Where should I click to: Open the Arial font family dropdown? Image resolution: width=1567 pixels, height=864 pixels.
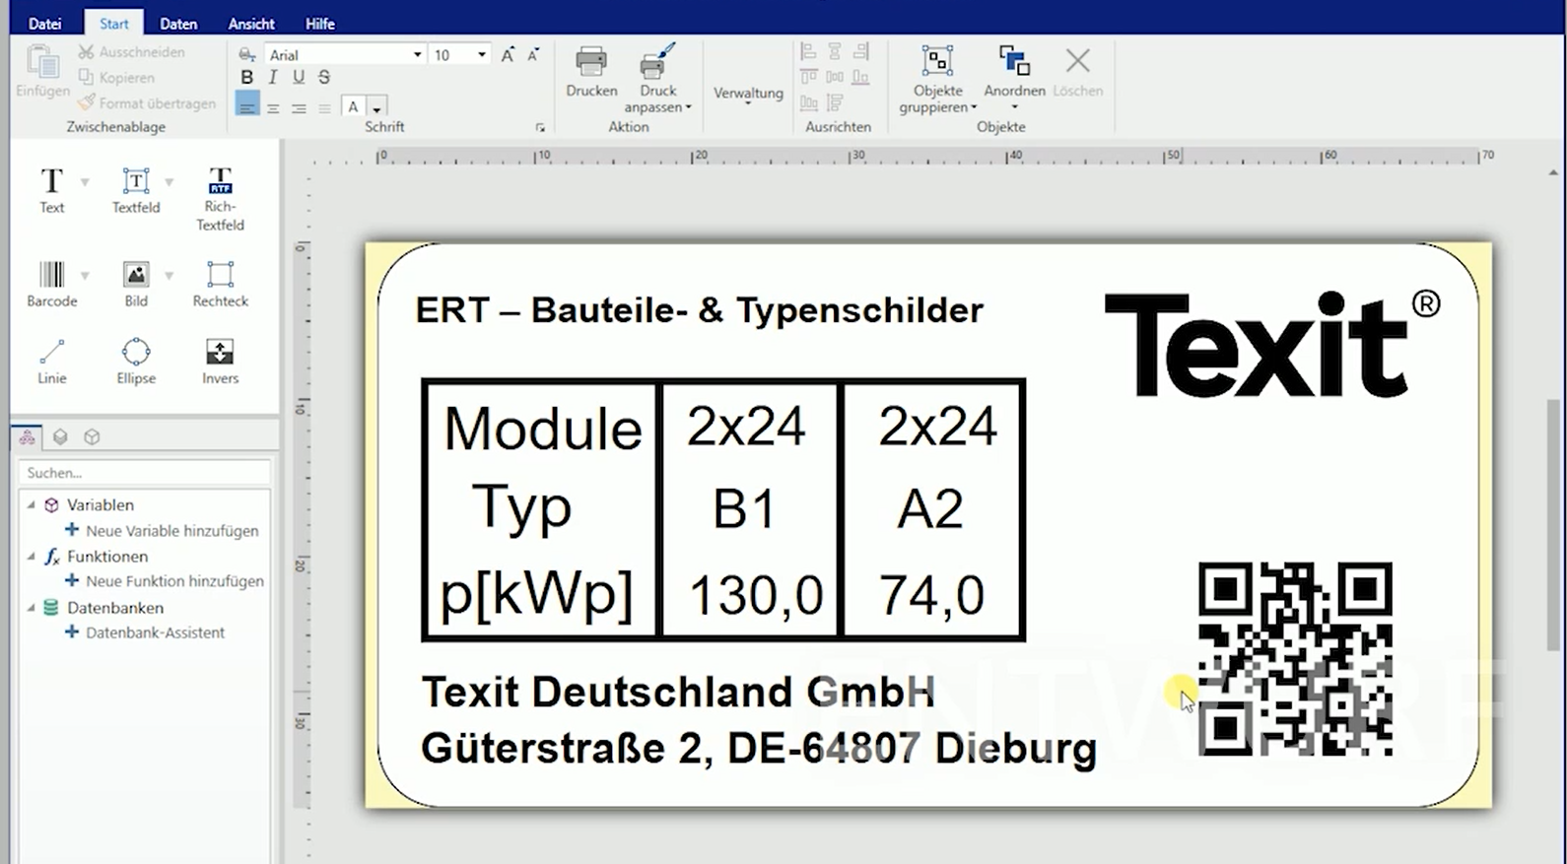pyautogui.click(x=418, y=55)
